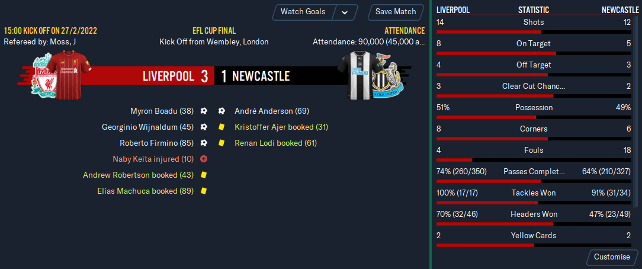Click goal icon next to Roberto Firmino
Screen dimensions: 642x269
point(204,143)
